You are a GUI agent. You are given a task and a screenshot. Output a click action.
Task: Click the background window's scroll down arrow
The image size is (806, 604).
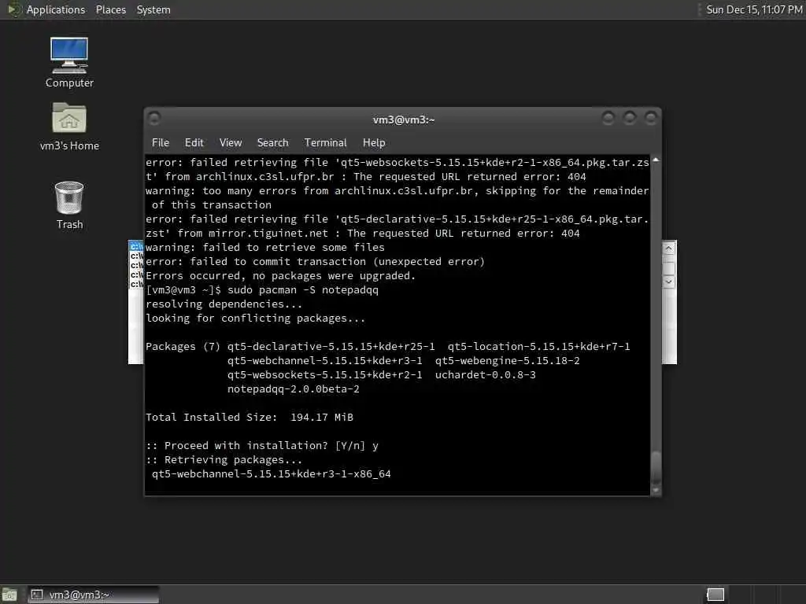(668, 282)
